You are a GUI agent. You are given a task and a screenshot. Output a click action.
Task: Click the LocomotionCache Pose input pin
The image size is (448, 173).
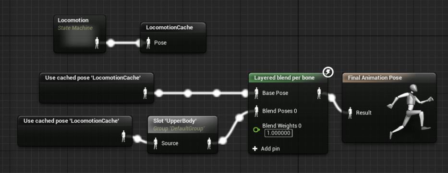pyautogui.click(x=148, y=43)
